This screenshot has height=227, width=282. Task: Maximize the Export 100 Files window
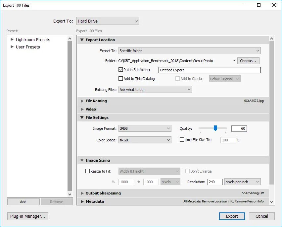click(x=259, y=5)
